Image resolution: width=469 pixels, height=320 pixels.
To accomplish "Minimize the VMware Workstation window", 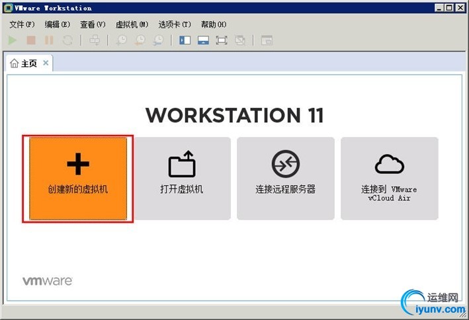I will pyautogui.click(x=439, y=8).
